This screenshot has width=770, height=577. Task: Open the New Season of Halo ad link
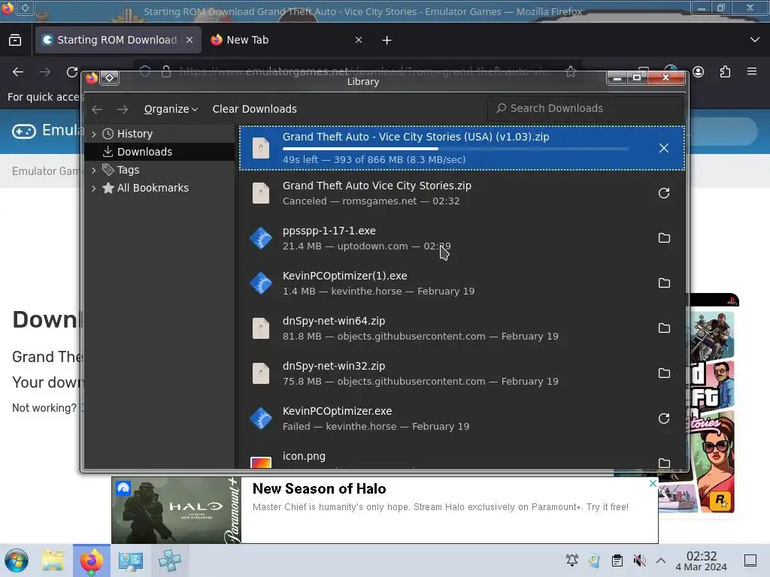pyautogui.click(x=319, y=488)
